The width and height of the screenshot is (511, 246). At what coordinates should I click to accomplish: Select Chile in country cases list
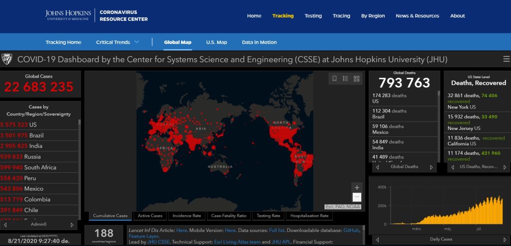coord(39,210)
